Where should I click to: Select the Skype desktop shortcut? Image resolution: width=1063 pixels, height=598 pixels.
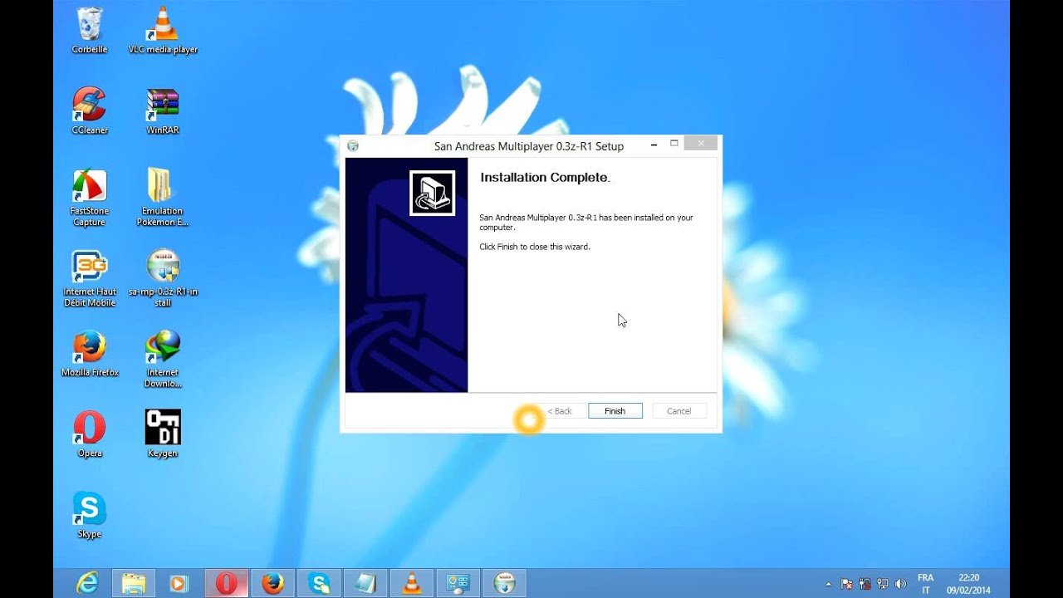(x=89, y=515)
